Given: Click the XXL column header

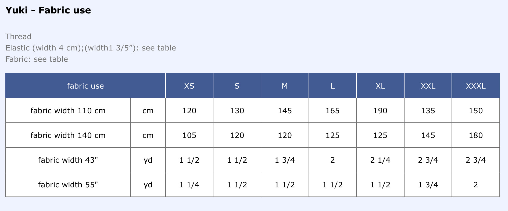Looking at the screenshot, I should point(428,86).
